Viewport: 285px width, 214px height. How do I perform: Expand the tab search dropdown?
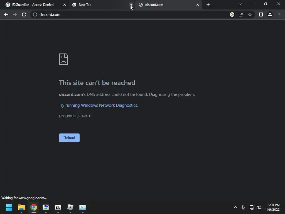click(240, 4)
